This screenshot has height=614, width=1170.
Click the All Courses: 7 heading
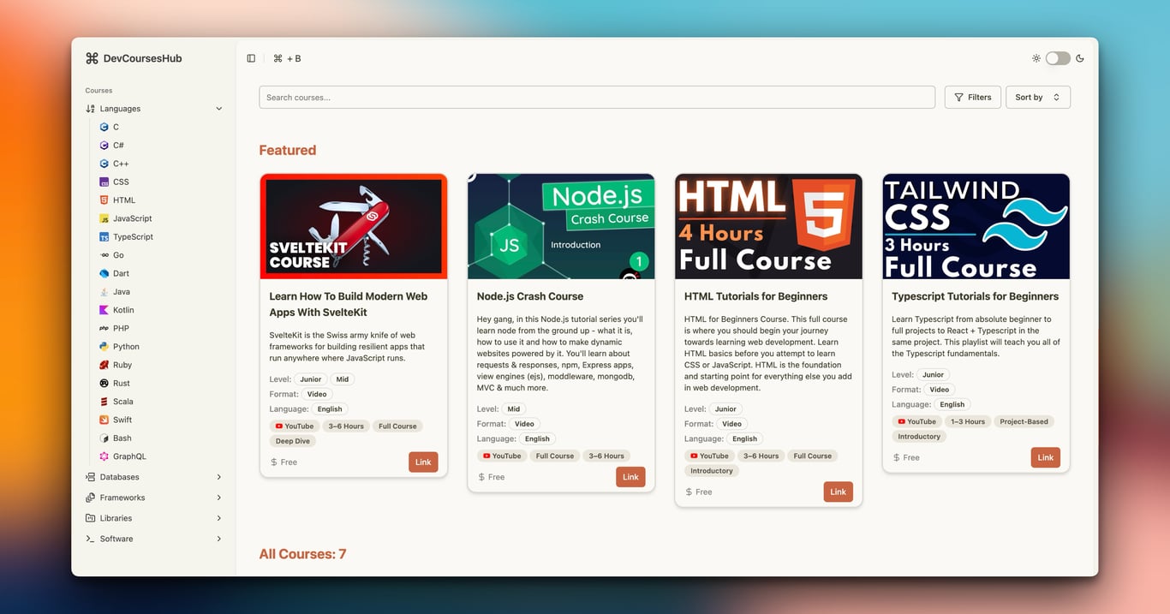[x=303, y=554]
